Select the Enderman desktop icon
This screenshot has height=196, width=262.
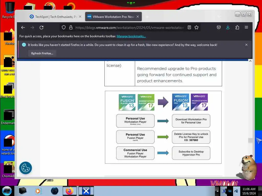coord(8,117)
